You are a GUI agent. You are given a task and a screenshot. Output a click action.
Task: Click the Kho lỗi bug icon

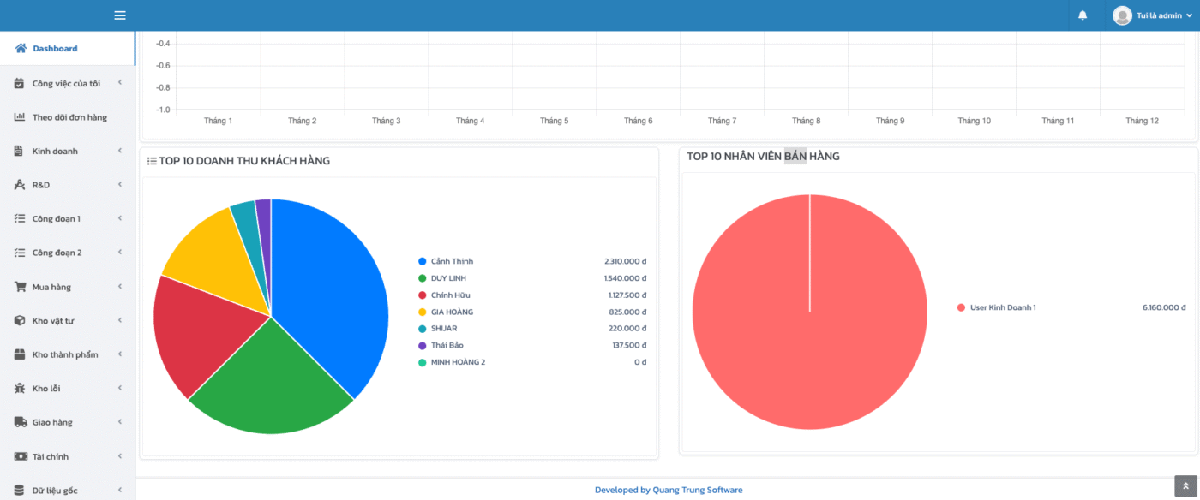[x=20, y=389]
